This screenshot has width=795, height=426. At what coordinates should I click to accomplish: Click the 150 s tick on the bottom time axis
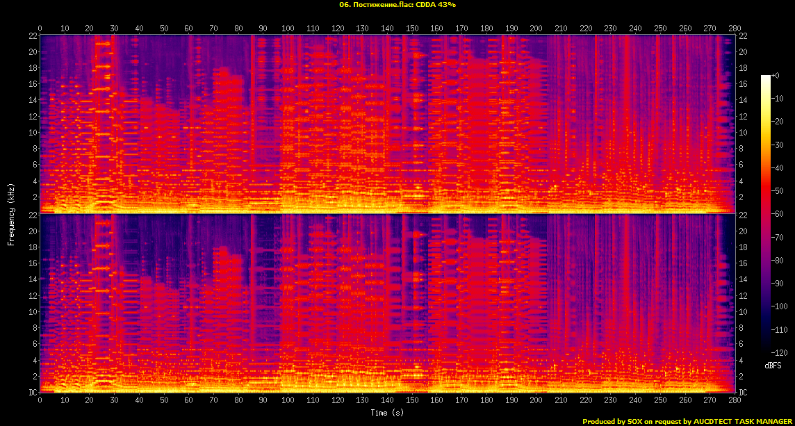(x=412, y=401)
